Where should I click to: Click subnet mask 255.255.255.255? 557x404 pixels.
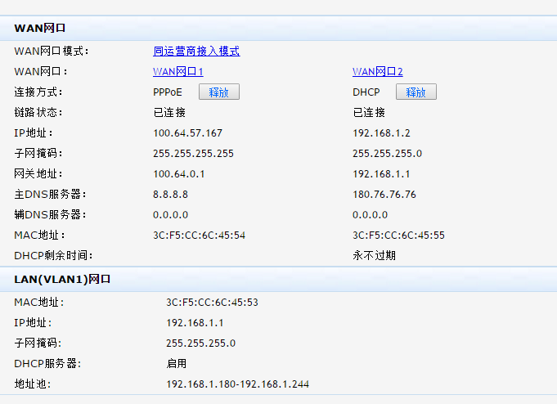click(193, 154)
